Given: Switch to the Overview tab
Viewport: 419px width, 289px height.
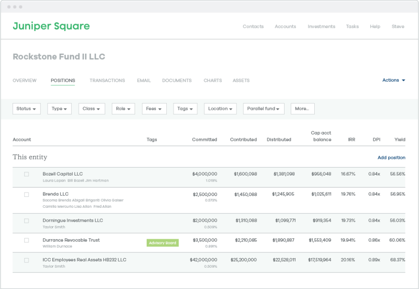Looking at the screenshot, I should pos(24,80).
